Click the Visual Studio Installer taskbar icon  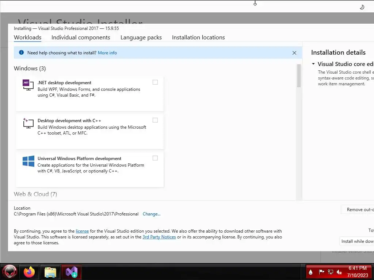click(x=72, y=272)
